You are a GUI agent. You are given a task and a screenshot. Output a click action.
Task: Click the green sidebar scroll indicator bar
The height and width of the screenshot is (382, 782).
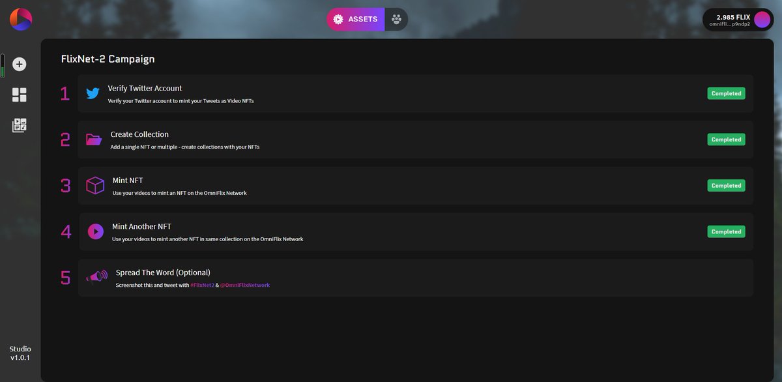(3, 65)
